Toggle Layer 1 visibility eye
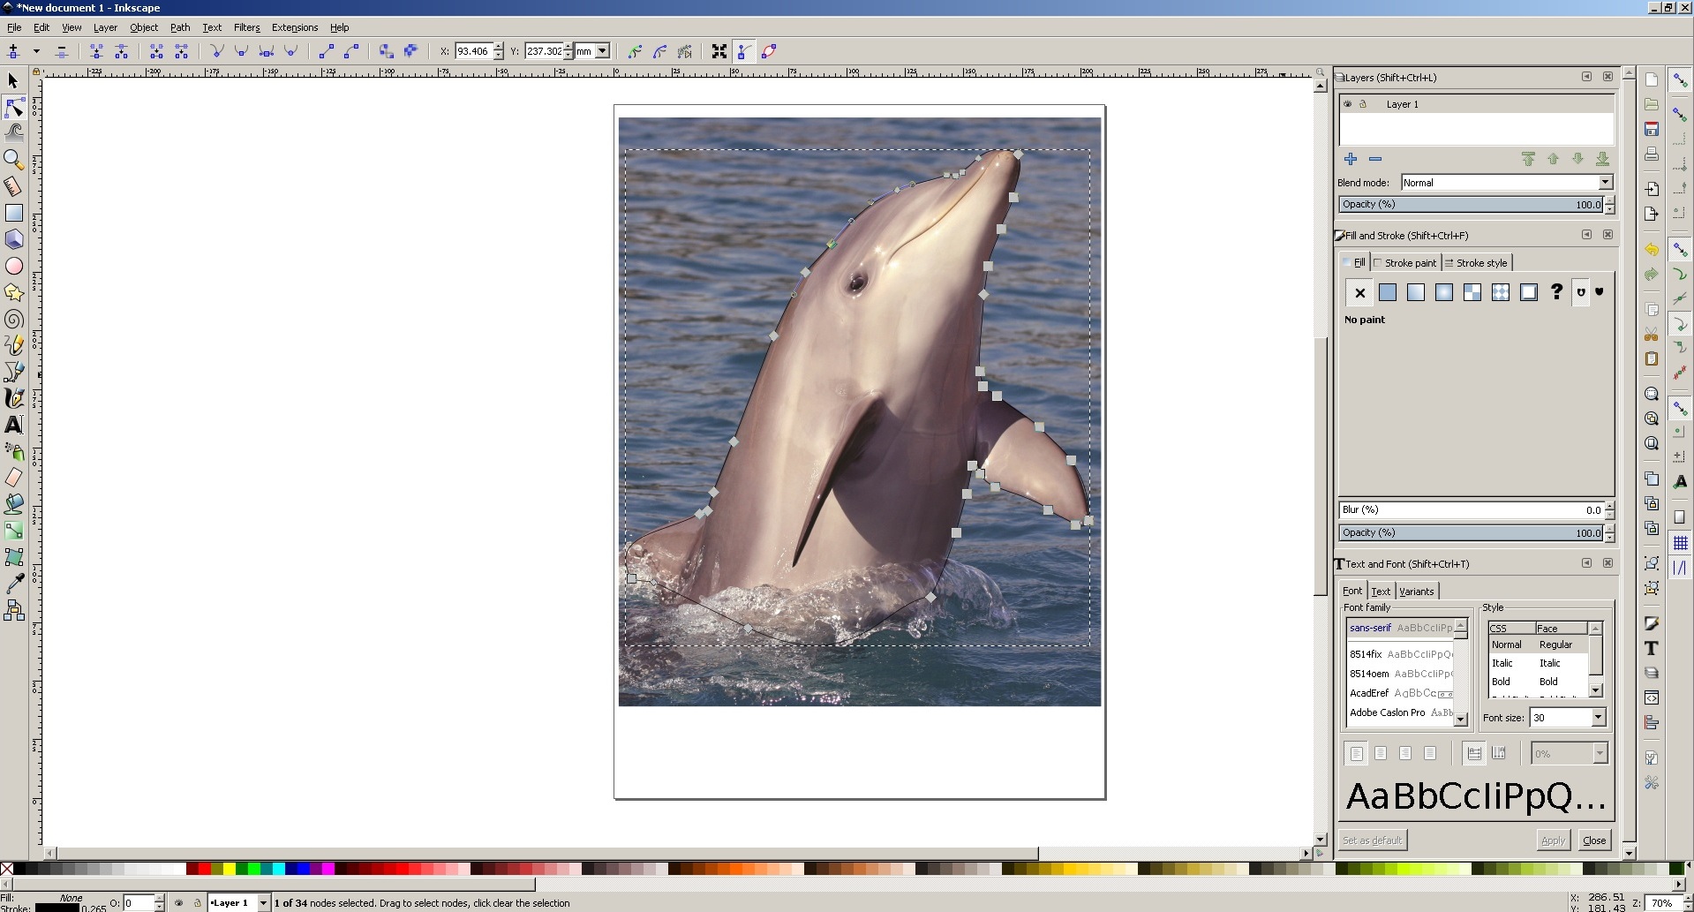The width and height of the screenshot is (1694, 912). tap(1347, 104)
